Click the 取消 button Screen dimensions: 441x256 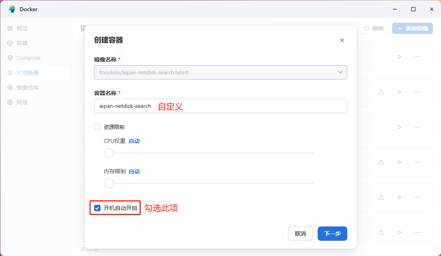click(x=300, y=234)
